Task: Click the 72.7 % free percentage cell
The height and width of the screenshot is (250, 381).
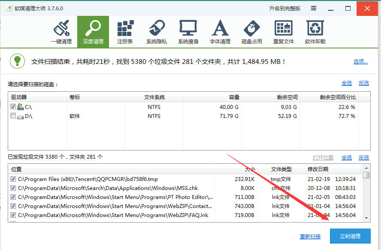Action: pos(347,116)
